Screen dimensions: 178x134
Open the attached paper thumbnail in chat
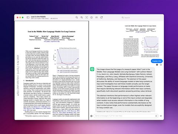(141, 41)
